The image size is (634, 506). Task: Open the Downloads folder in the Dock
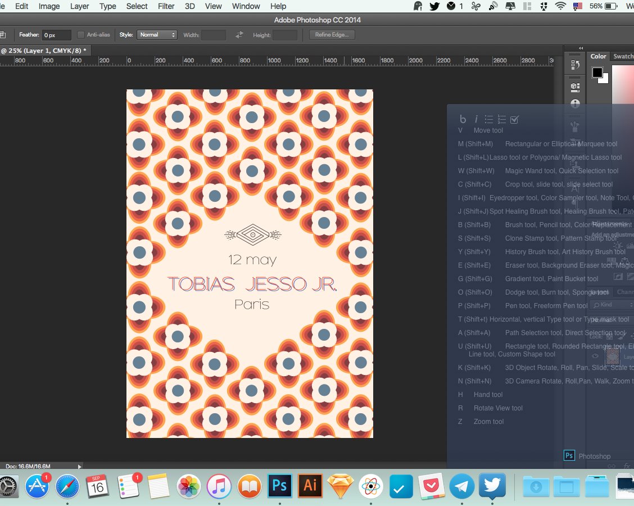536,486
